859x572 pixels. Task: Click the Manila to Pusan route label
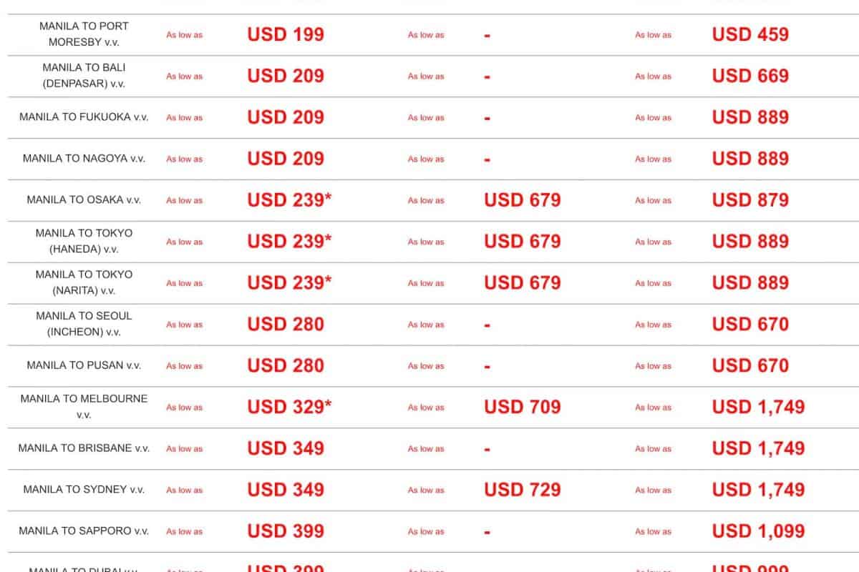pyautogui.click(x=84, y=366)
